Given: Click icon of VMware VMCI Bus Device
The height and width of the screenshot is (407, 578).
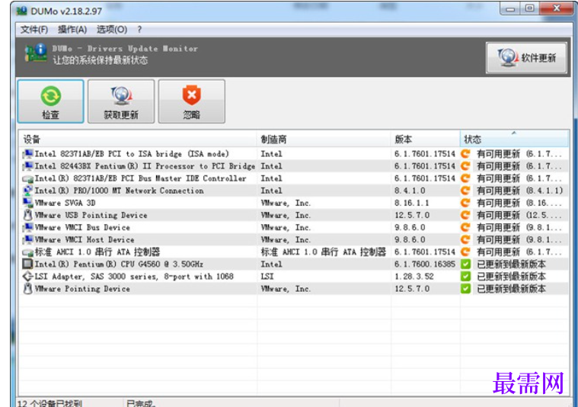Looking at the screenshot, I should (27, 227).
